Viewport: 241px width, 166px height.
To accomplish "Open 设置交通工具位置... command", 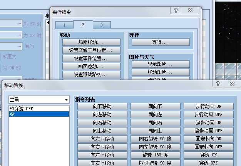I will pyautogui.click(x=91, y=50).
